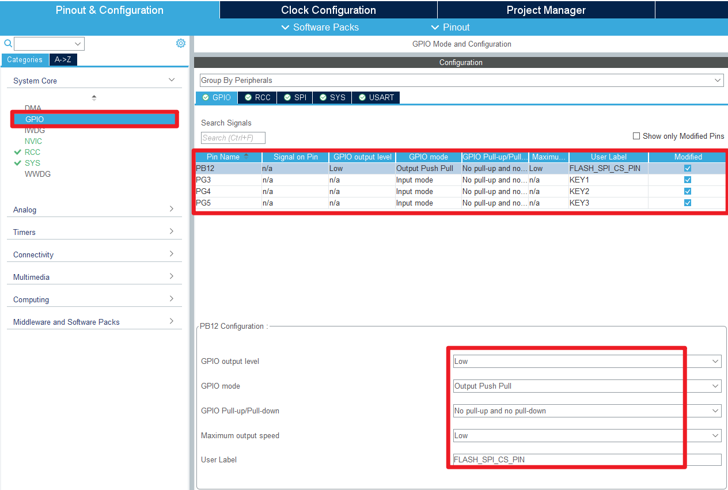Screen dimensions: 728x490
Task: Click the gear settings icon in sidebar
Action: pyautogui.click(x=181, y=43)
